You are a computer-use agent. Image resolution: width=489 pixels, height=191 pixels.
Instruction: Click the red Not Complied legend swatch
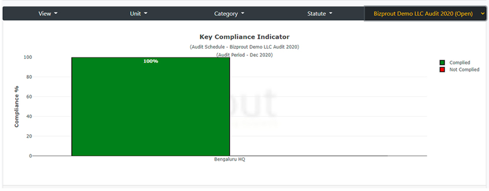pos(442,70)
